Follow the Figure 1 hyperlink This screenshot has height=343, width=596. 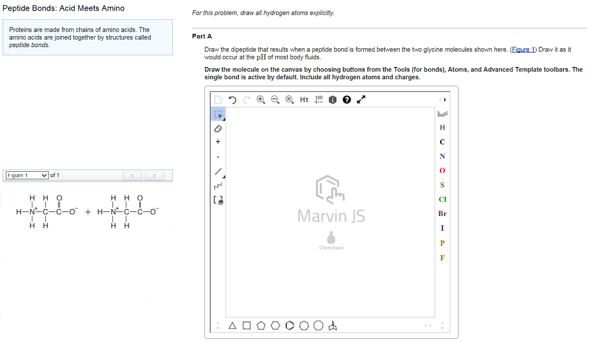(523, 49)
